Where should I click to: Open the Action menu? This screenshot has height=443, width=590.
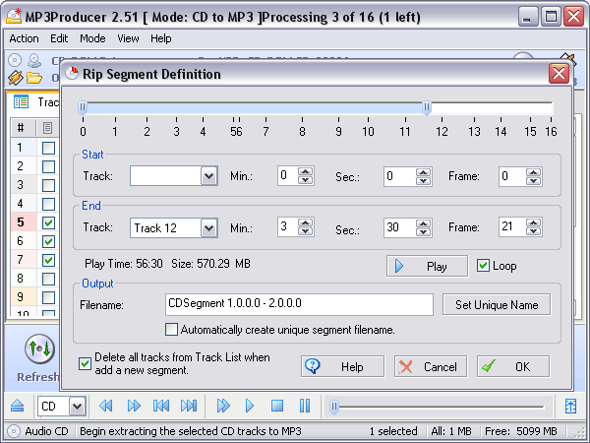24,38
